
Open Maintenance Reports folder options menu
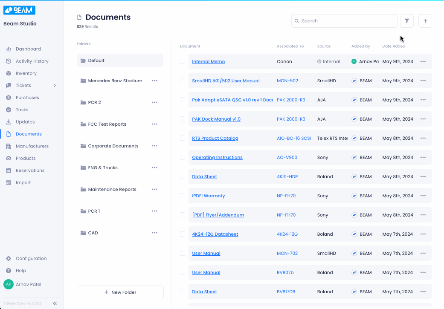point(154,189)
